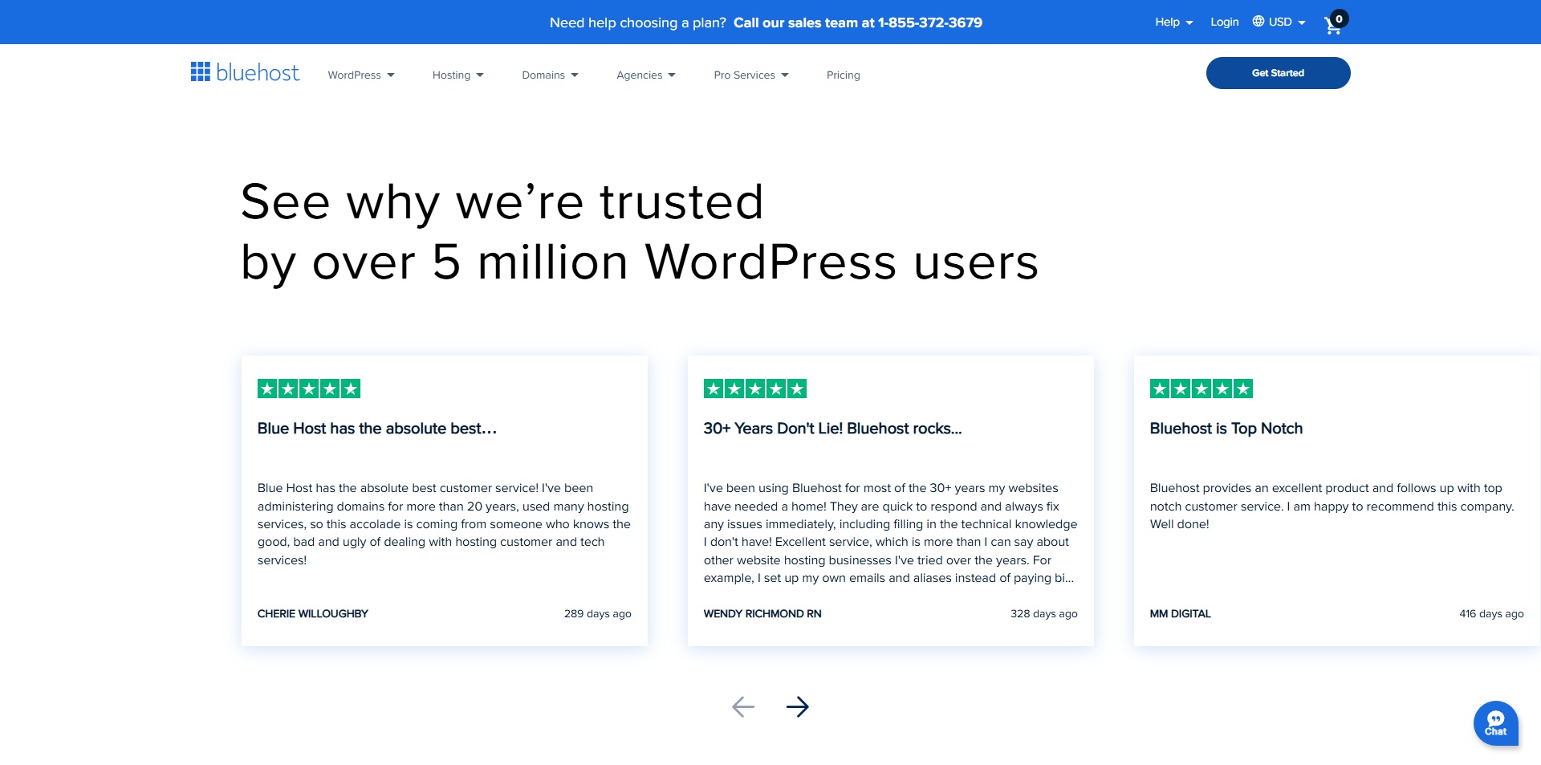
Task: Click the globe currency icon
Action: (x=1257, y=22)
